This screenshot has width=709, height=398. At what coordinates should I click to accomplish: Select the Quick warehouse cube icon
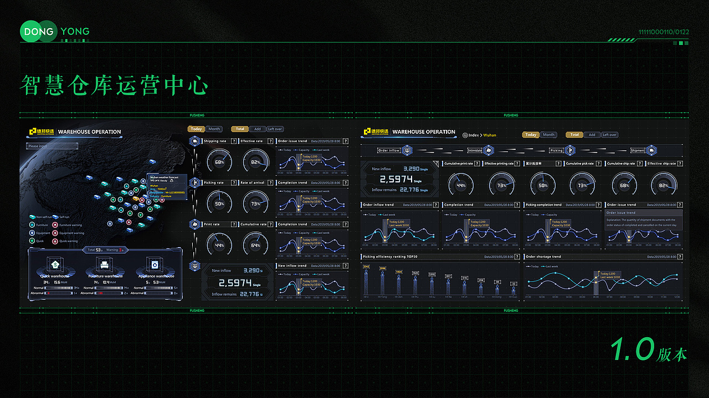coord(55,264)
